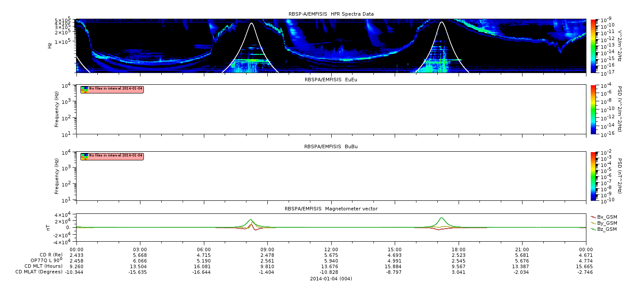Click the error icon in the EuEu panel

tap(84, 90)
